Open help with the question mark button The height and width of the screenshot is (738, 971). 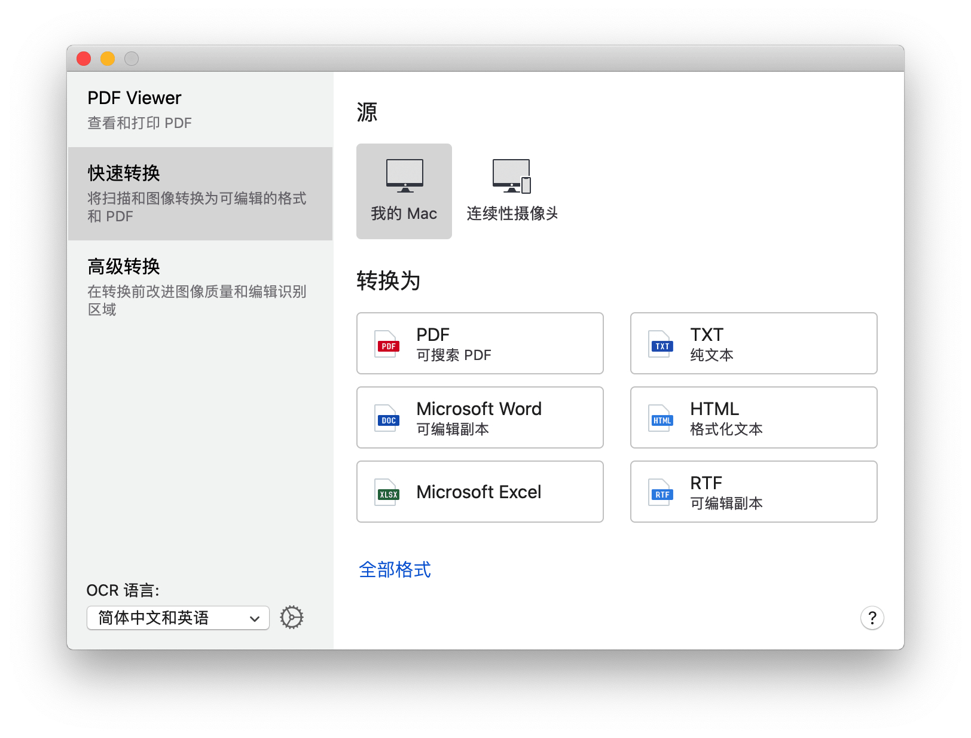pyautogui.click(x=872, y=618)
